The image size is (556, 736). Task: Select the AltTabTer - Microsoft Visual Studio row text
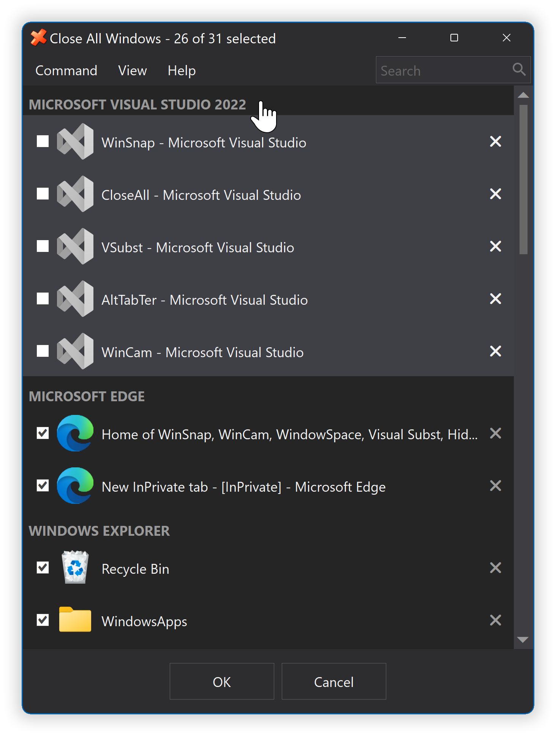(x=205, y=300)
